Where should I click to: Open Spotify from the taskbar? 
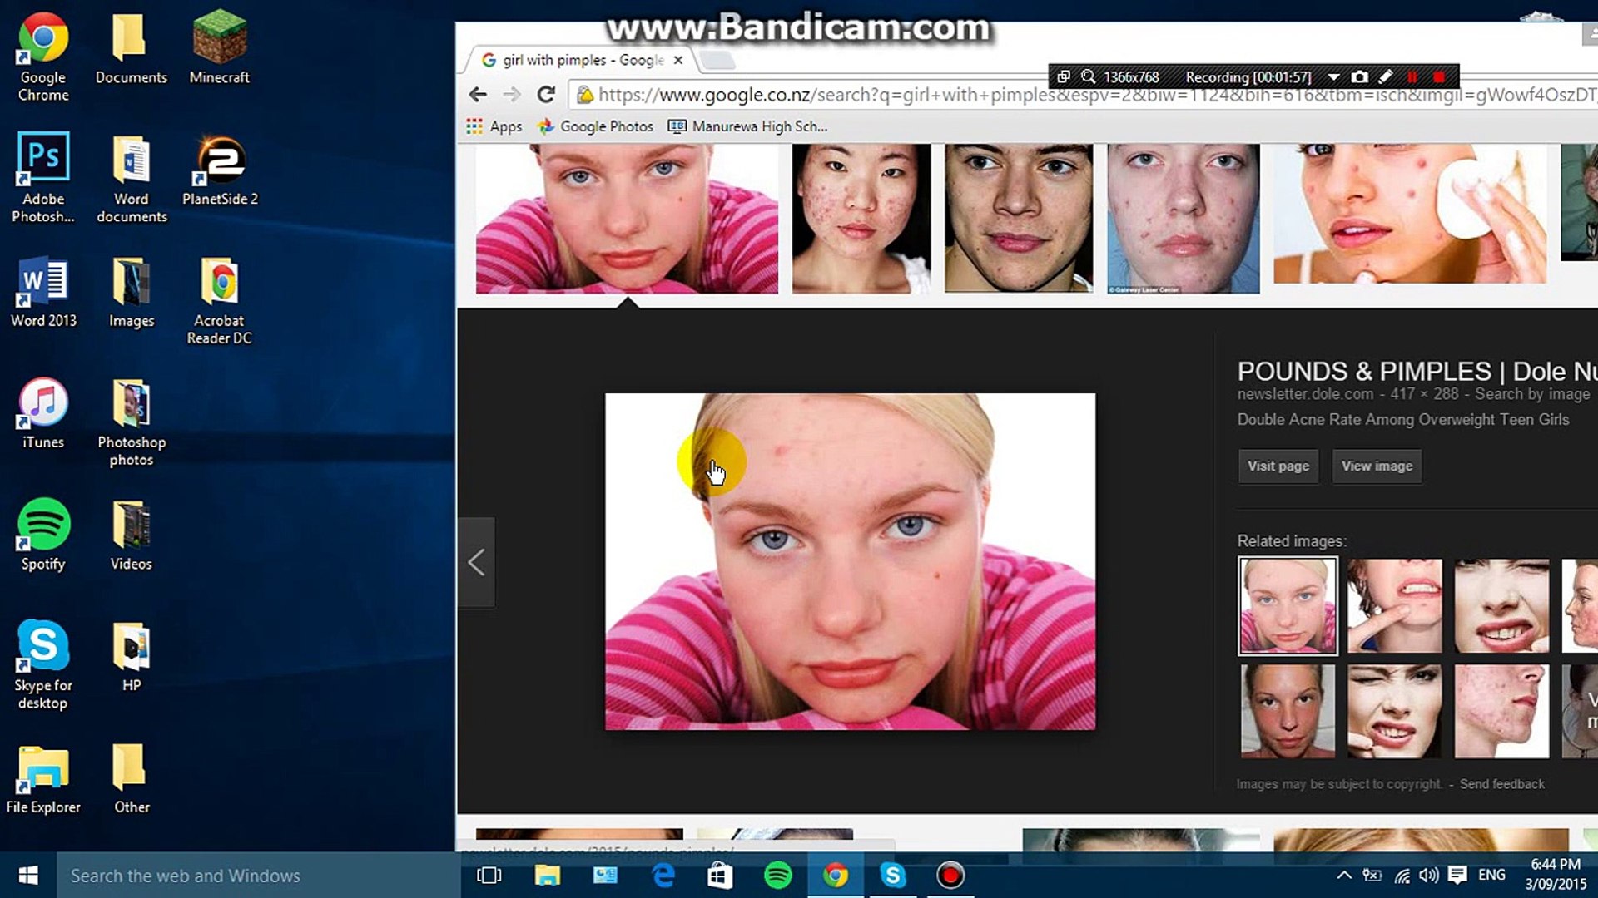pyautogui.click(x=777, y=875)
